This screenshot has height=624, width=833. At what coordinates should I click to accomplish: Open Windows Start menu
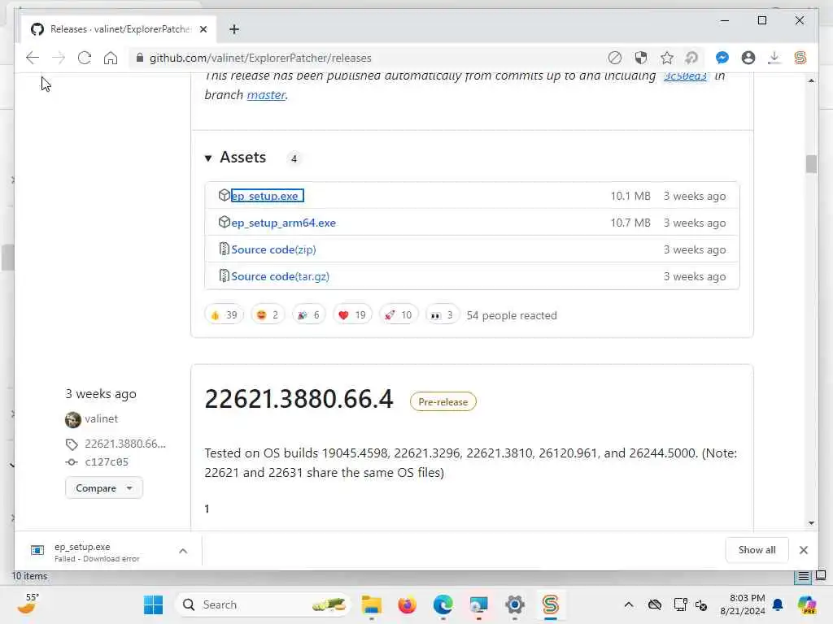[153, 604]
